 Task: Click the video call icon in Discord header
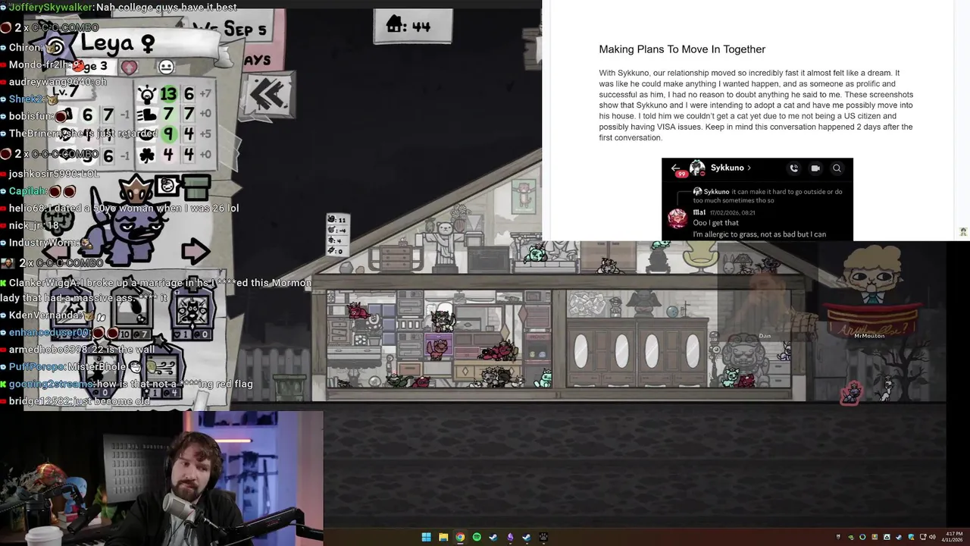tap(815, 168)
